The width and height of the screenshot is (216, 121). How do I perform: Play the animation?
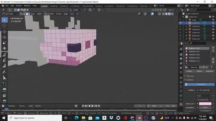pyautogui.click(x=92, y=106)
